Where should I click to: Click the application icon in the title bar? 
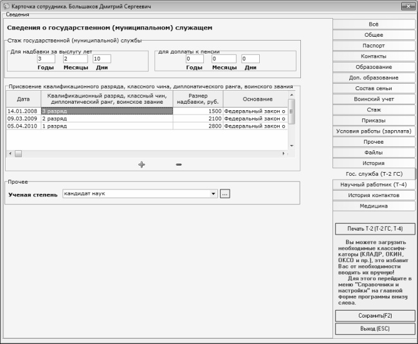coord(6,5)
